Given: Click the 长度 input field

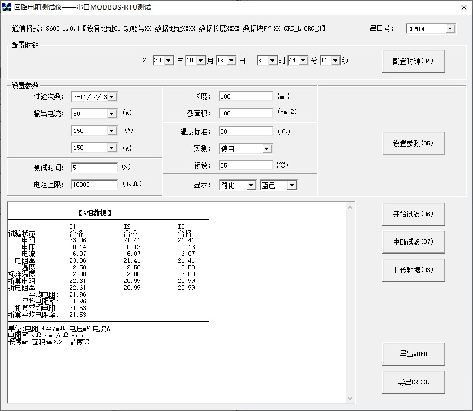Looking at the screenshot, I should [x=246, y=96].
